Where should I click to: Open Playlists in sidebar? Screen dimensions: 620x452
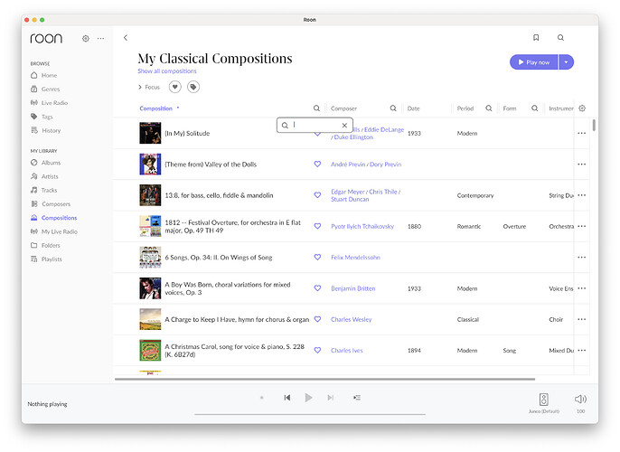(x=46, y=259)
